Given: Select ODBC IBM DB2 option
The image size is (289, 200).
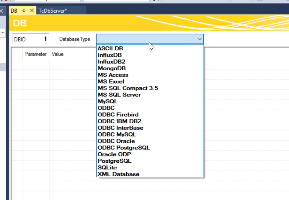Looking at the screenshot, I should point(150,121).
